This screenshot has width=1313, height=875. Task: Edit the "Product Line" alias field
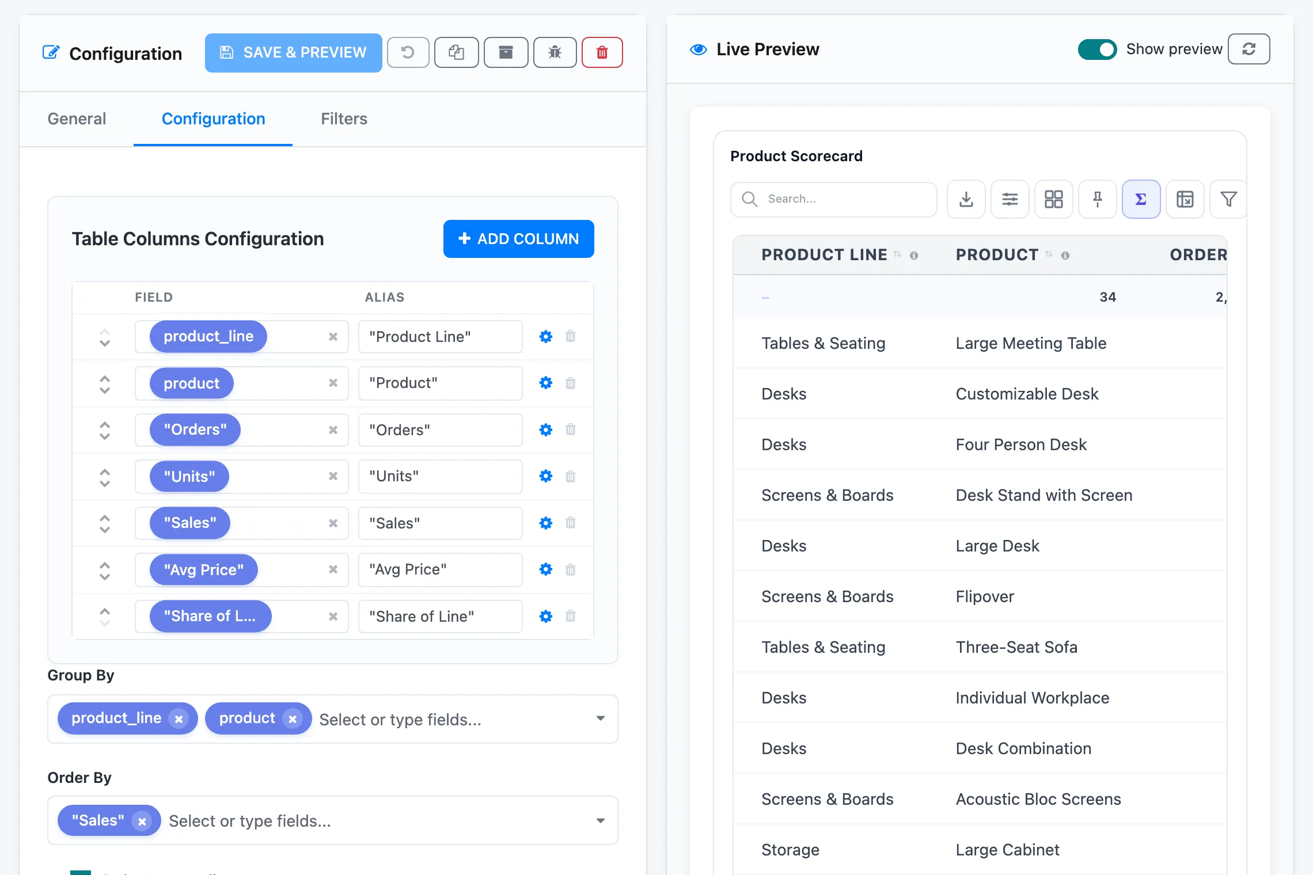click(x=440, y=337)
